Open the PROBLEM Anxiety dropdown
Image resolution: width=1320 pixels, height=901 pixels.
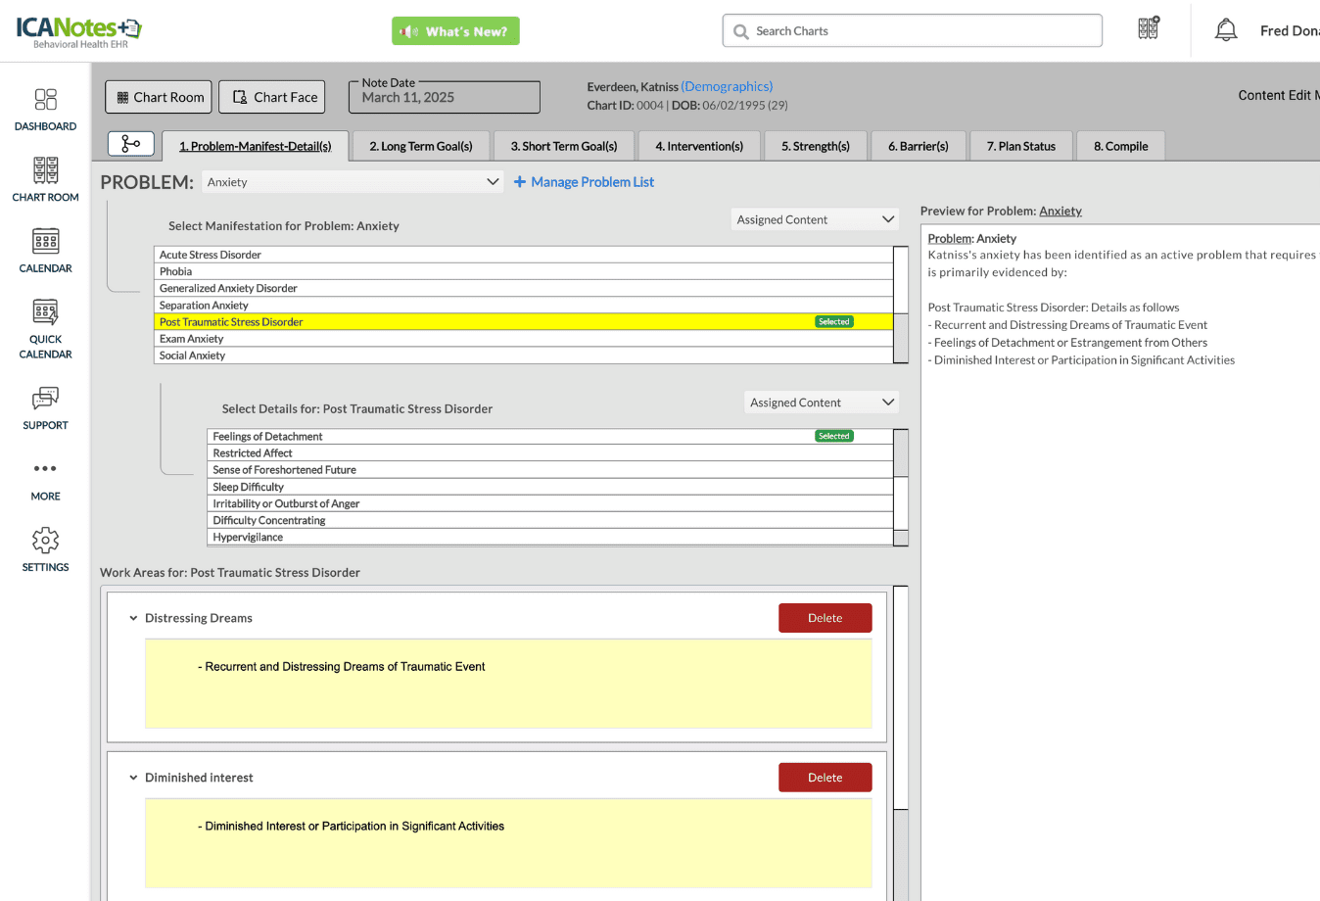(353, 182)
